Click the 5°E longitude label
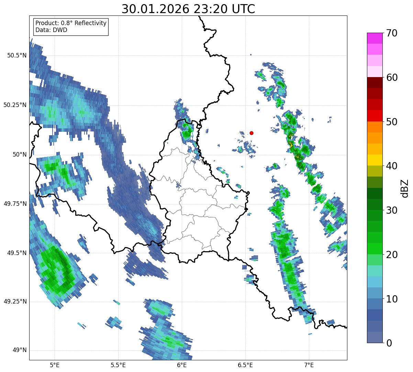The image size is (413, 372). tap(55, 365)
